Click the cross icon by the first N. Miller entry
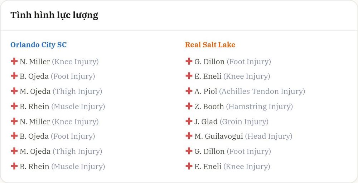The image size is (358, 183). tap(14, 61)
